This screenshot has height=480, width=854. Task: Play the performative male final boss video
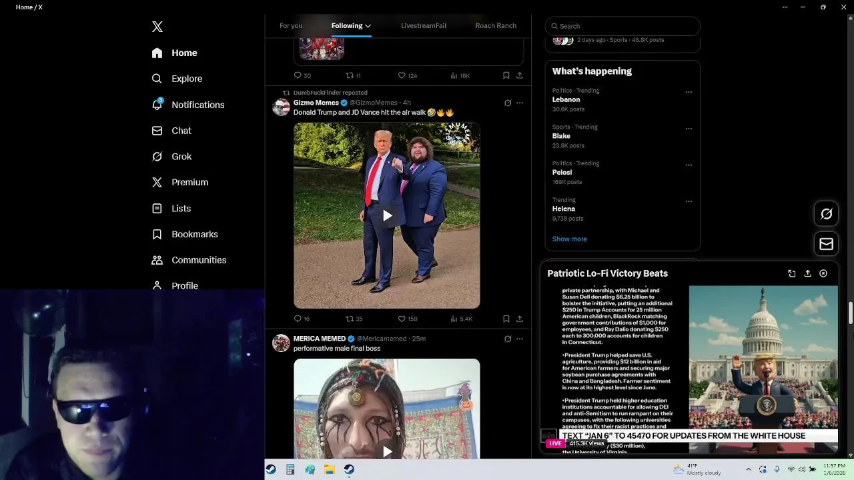(387, 451)
